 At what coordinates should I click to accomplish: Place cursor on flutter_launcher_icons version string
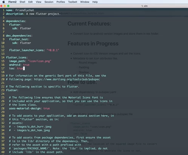[x=53, y=50]
